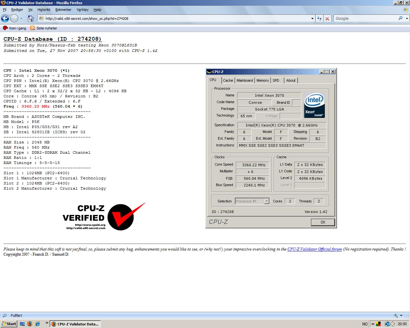This screenshot has height=328, width=410.
Task: Click the network connection tray icon
Action: coord(387,324)
